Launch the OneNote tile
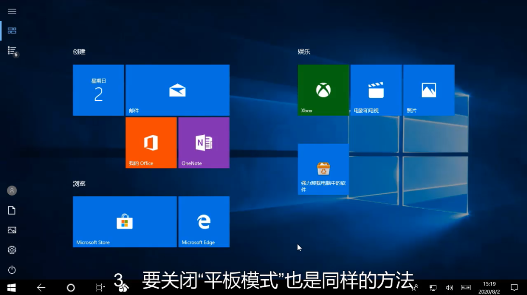The width and height of the screenshot is (527, 295). [x=204, y=143]
